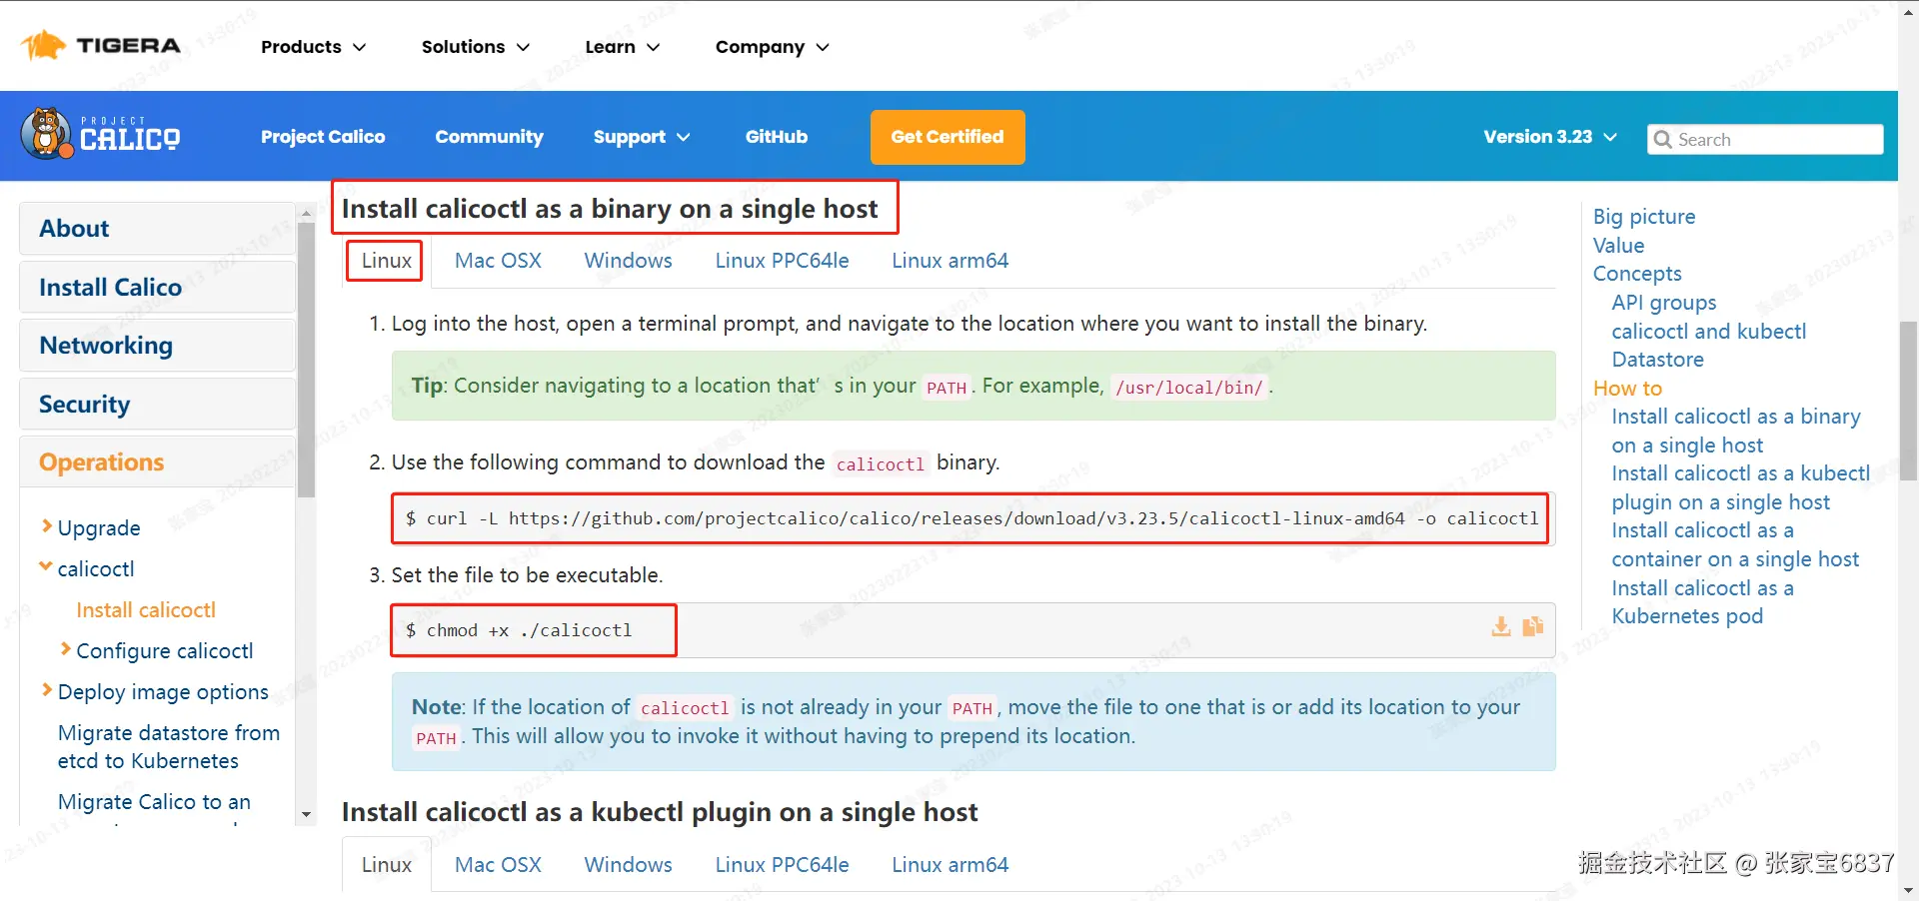Select Windows tab under kubectl plugin section
1919x901 pixels.
pos(628,865)
